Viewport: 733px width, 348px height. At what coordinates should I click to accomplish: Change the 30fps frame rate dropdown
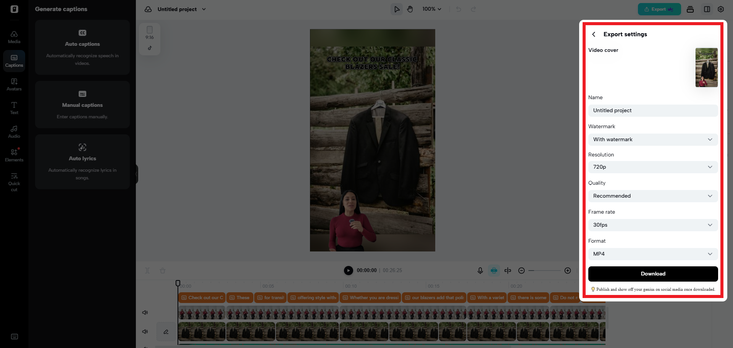pyautogui.click(x=653, y=225)
